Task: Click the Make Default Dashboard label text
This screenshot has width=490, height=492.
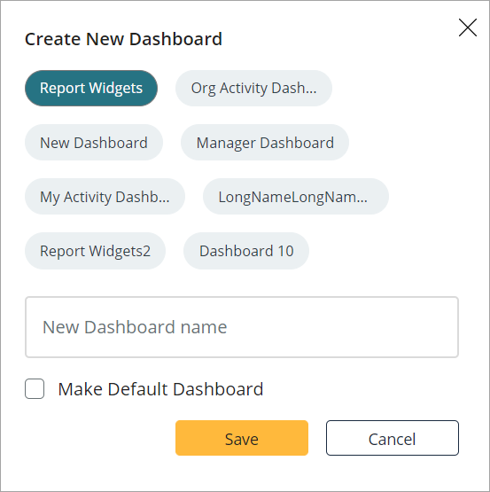Action: pyautogui.click(x=160, y=389)
